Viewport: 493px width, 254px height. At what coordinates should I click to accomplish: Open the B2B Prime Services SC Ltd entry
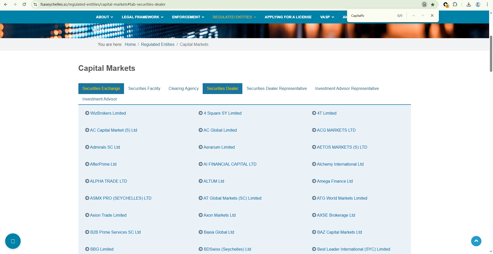[x=116, y=232]
